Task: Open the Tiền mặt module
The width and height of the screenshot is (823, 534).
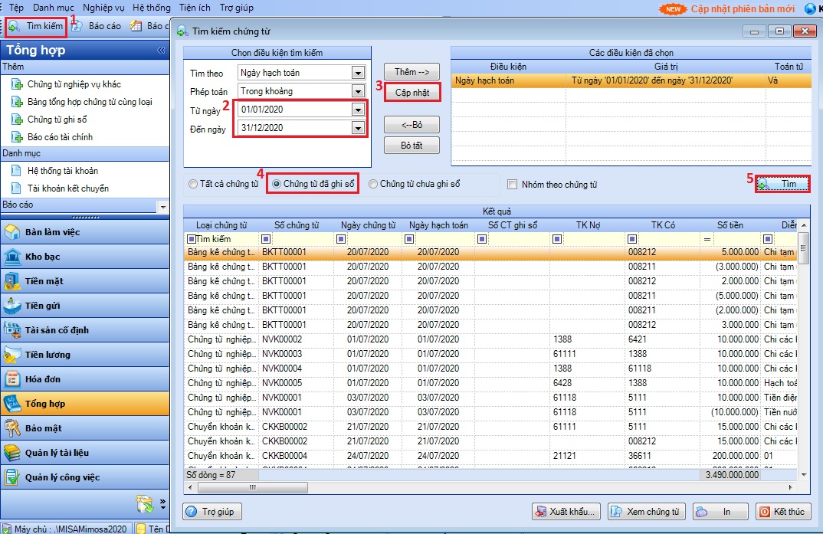Action: (x=44, y=281)
